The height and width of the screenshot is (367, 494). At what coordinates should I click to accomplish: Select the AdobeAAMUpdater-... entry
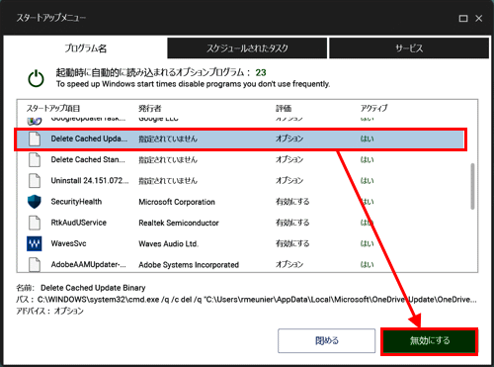point(88,264)
